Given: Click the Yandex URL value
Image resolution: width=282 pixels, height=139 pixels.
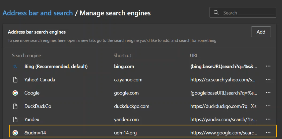Looking at the screenshot, I should (x=223, y=119).
